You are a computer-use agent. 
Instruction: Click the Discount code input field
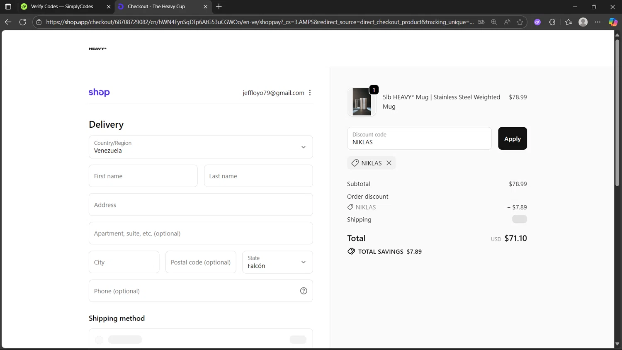419,139
